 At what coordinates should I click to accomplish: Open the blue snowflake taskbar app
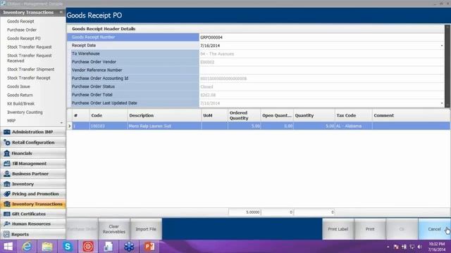click(129, 247)
